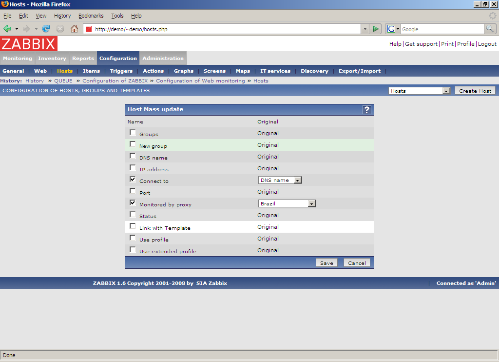Click the green Go arrow beside address bar
Screen dimensions: 499x362
[x=376, y=29]
